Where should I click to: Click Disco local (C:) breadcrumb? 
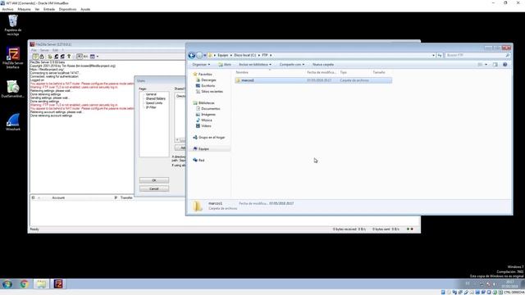pos(245,55)
